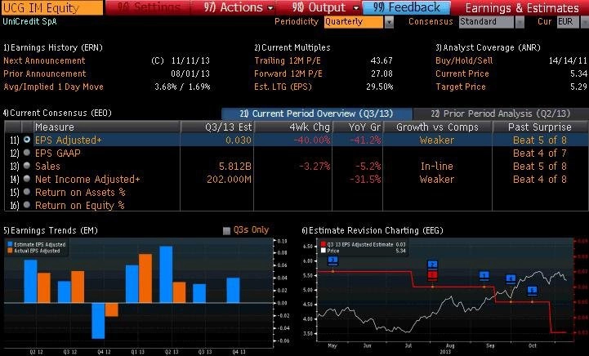Open Current Multiples section link

292,47
